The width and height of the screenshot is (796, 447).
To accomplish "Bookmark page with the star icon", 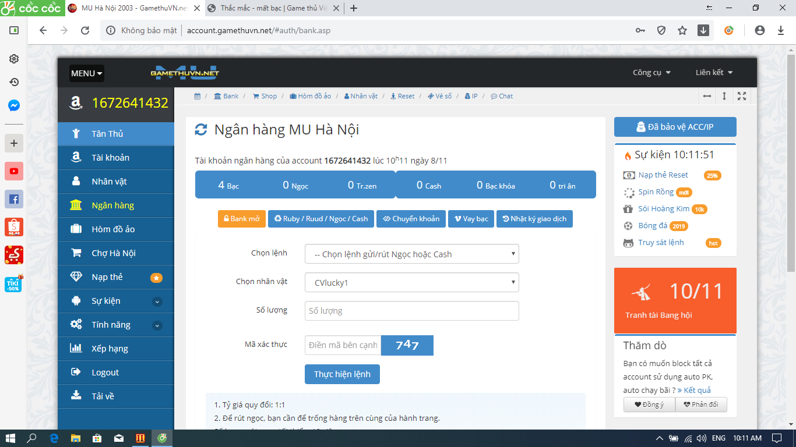I will 682,31.
